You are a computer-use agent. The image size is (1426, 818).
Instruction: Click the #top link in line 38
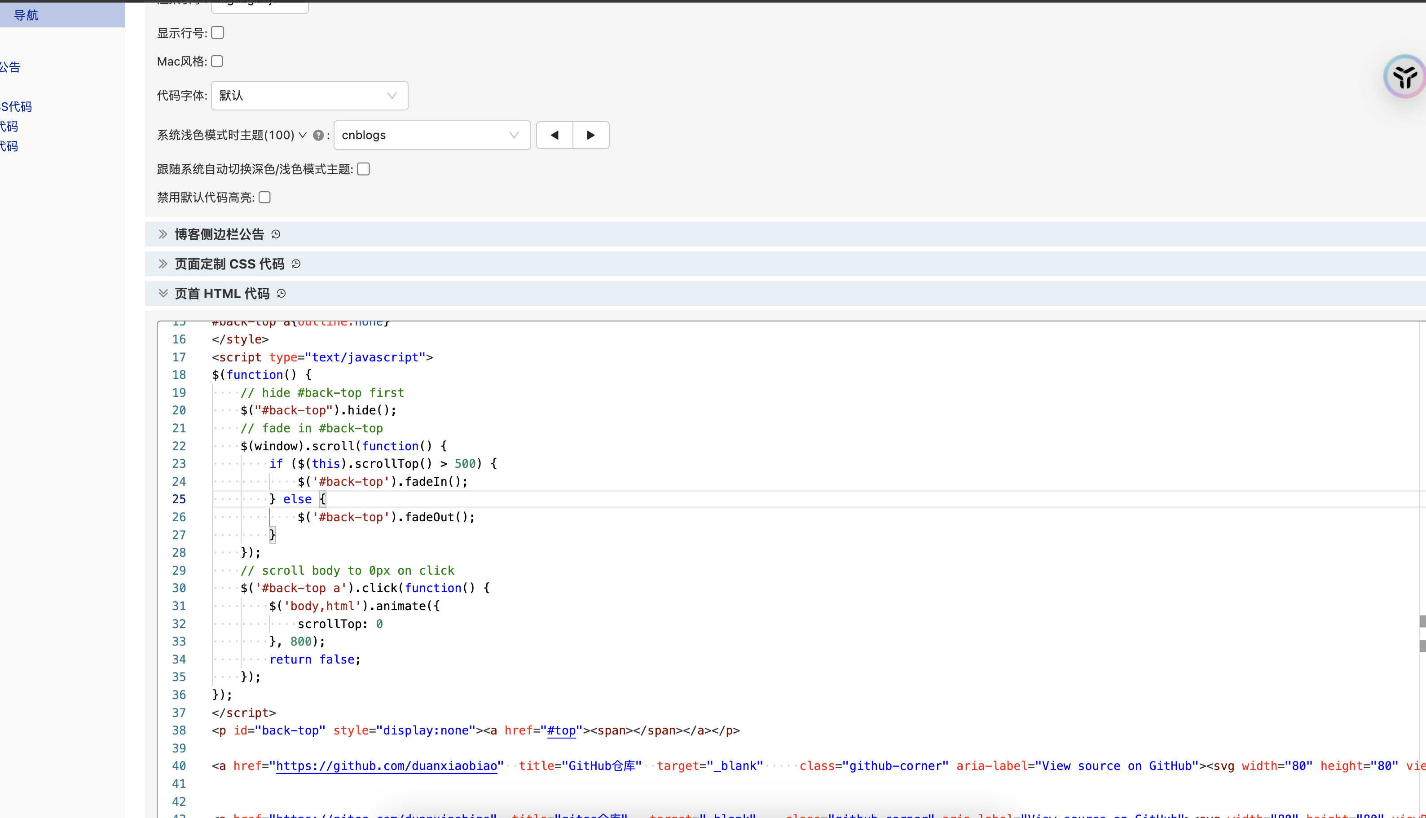pos(561,730)
